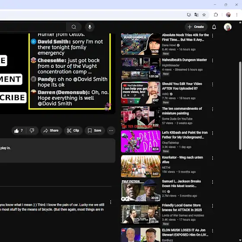242x242 pixels.
Task: Open 'Should You Edit Your Video' title
Action: [182, 86]
